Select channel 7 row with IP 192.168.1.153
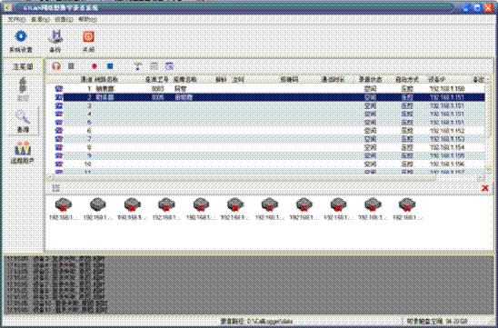Image resolution: width=498 pixels, height=328 pixels. point(269,139)
